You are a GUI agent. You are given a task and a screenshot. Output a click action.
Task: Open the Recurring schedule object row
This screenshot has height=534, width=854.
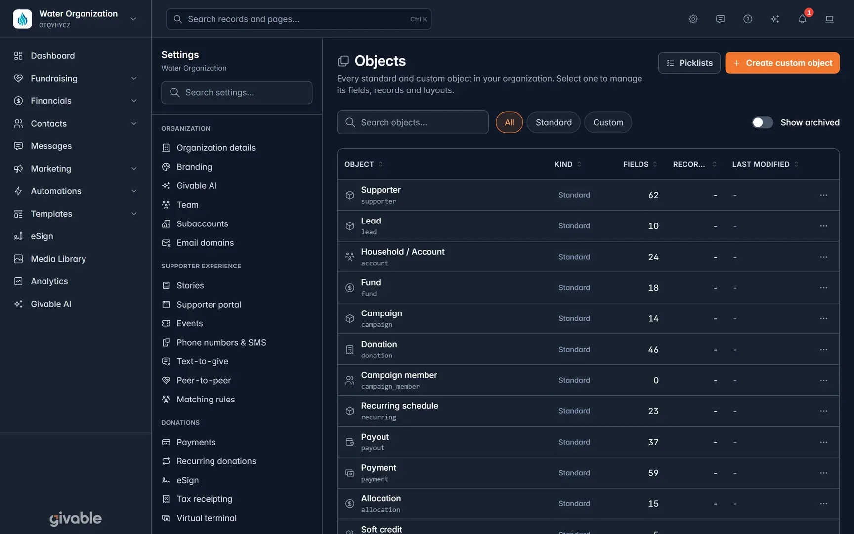pos(588,411)
